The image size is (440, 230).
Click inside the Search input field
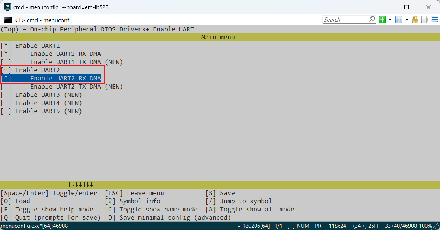[x=344, y=20]
